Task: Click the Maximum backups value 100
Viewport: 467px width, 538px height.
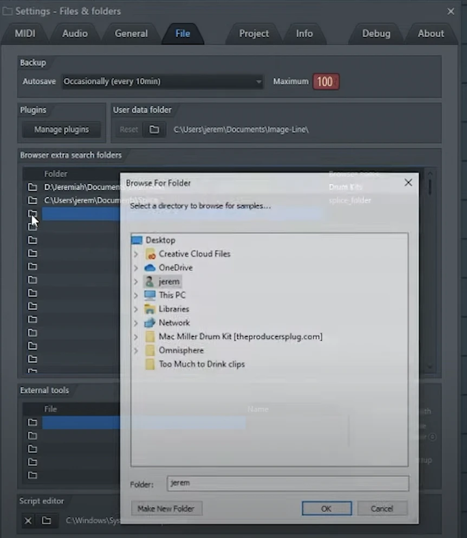Action: coord(325,82)
